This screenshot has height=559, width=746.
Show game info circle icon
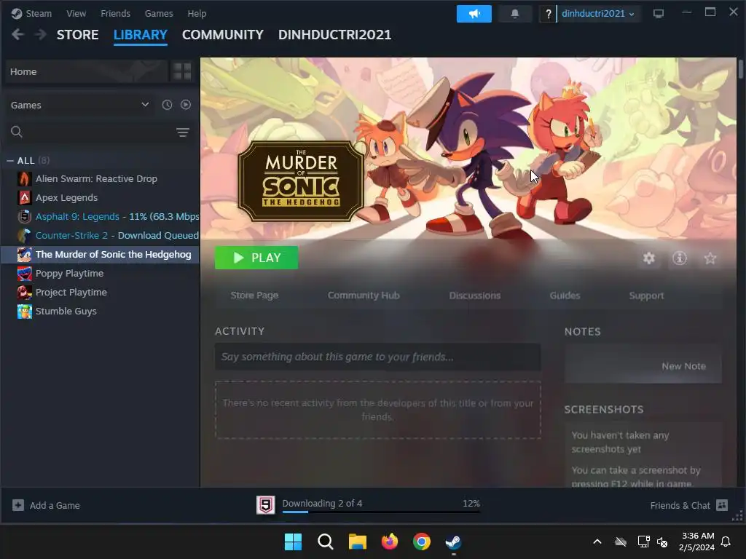(x=680, y=258)
